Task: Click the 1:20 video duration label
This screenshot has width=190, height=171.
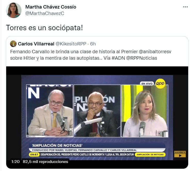Action: click(15, 162)
